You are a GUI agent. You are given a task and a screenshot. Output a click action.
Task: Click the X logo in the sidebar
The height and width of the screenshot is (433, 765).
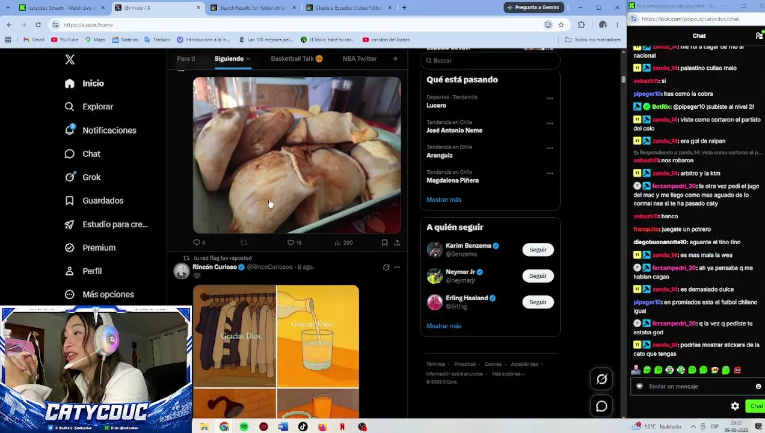(70, 60)
